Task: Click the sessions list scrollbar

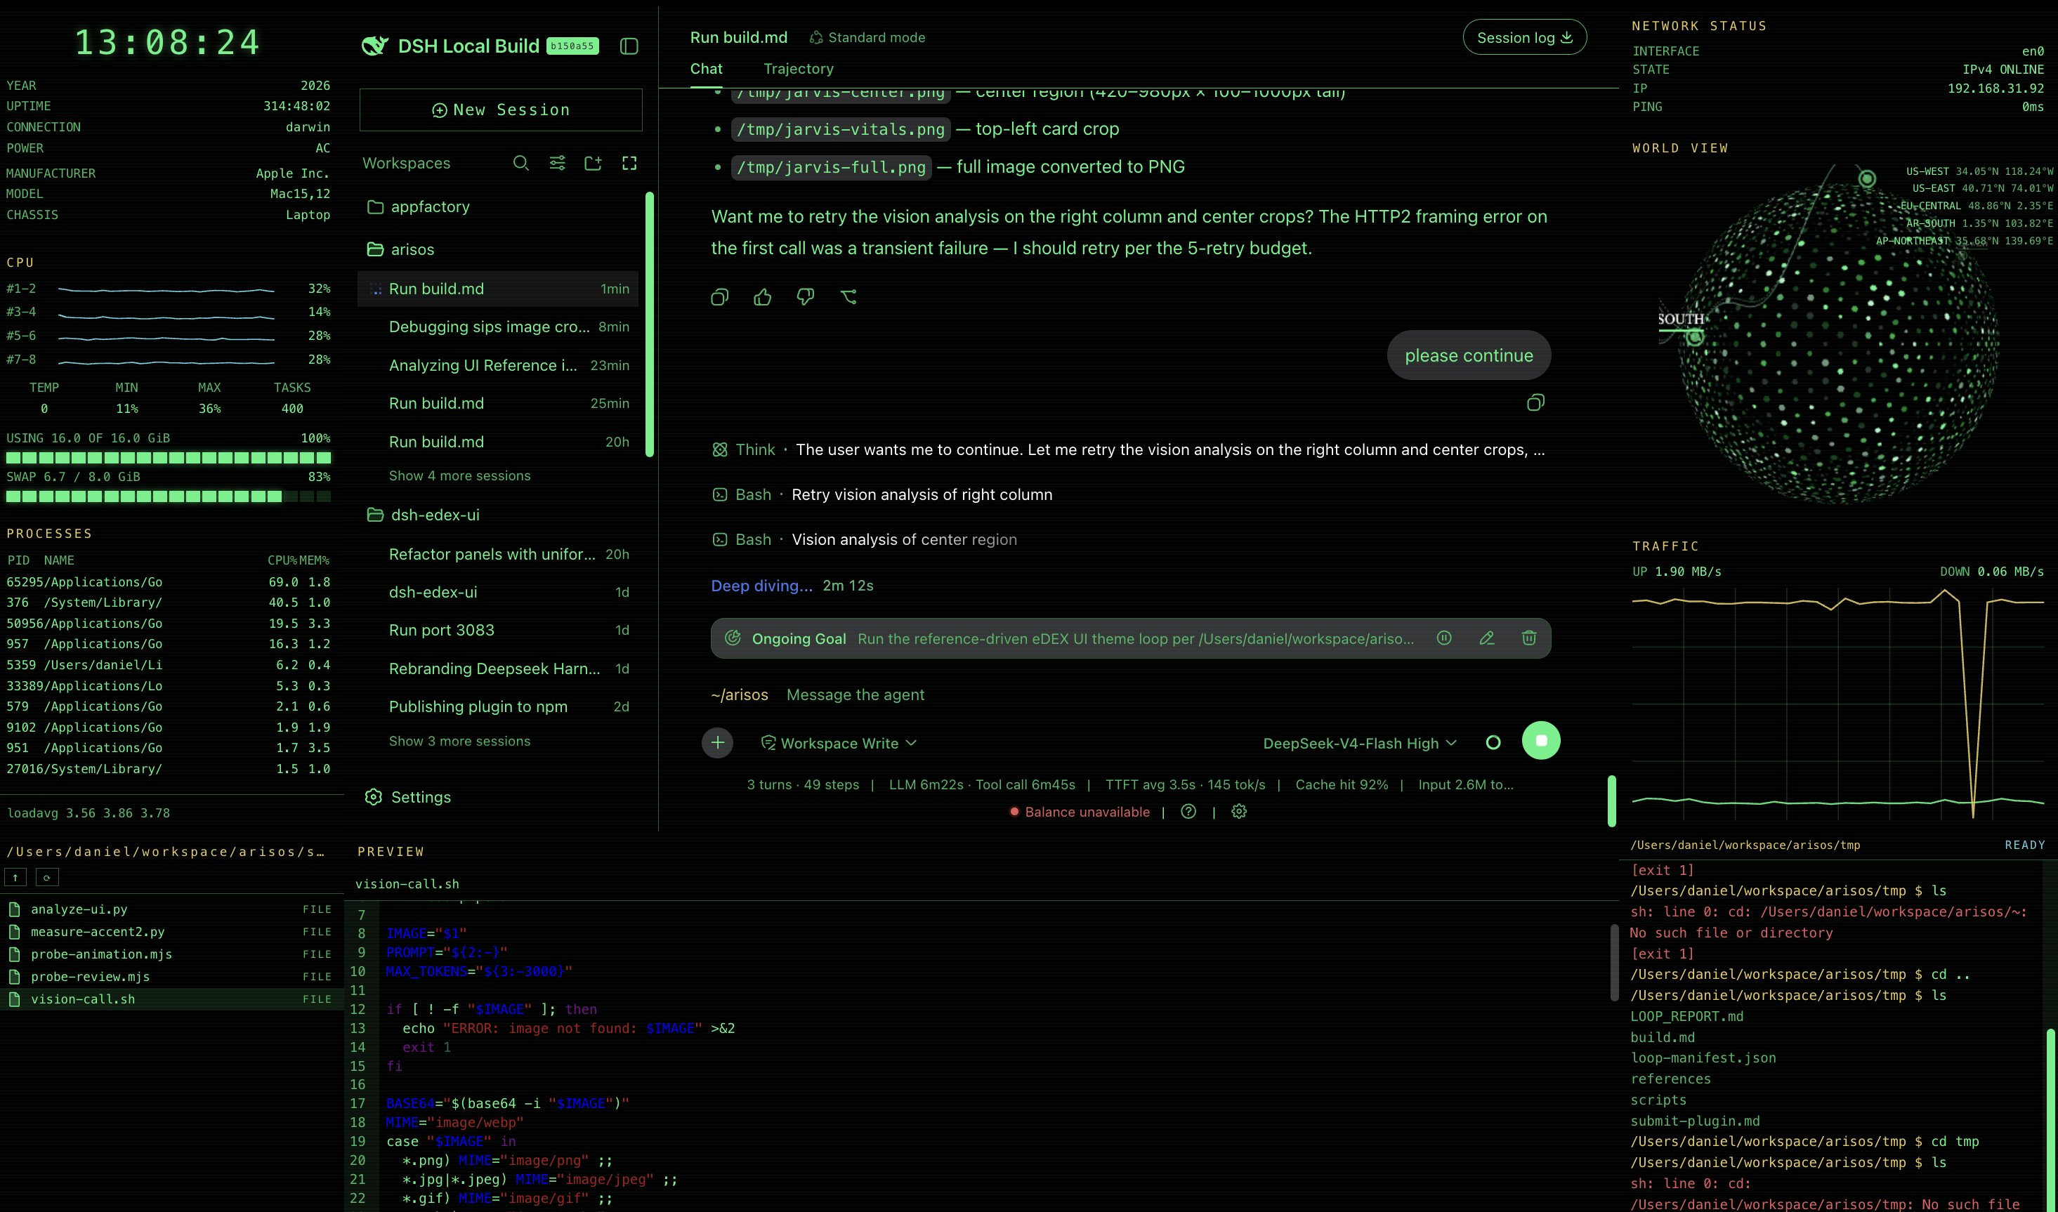Action: (x=649, y=324)
